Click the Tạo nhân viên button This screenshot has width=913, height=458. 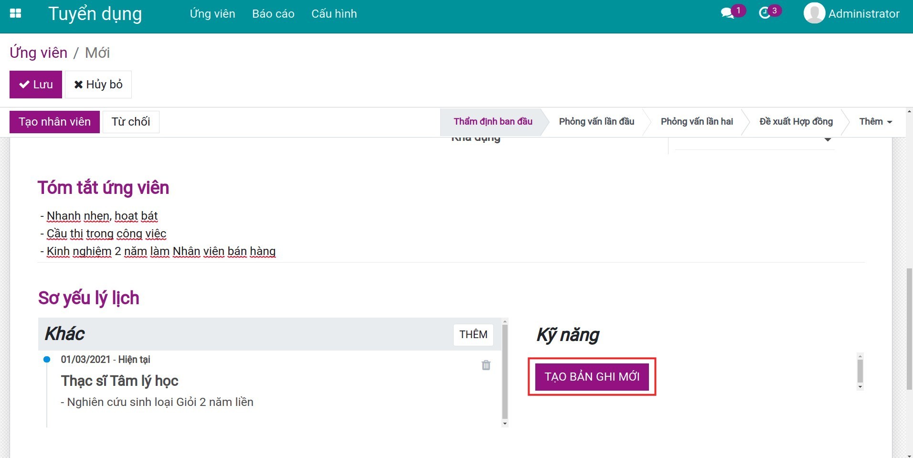point(54,122)
